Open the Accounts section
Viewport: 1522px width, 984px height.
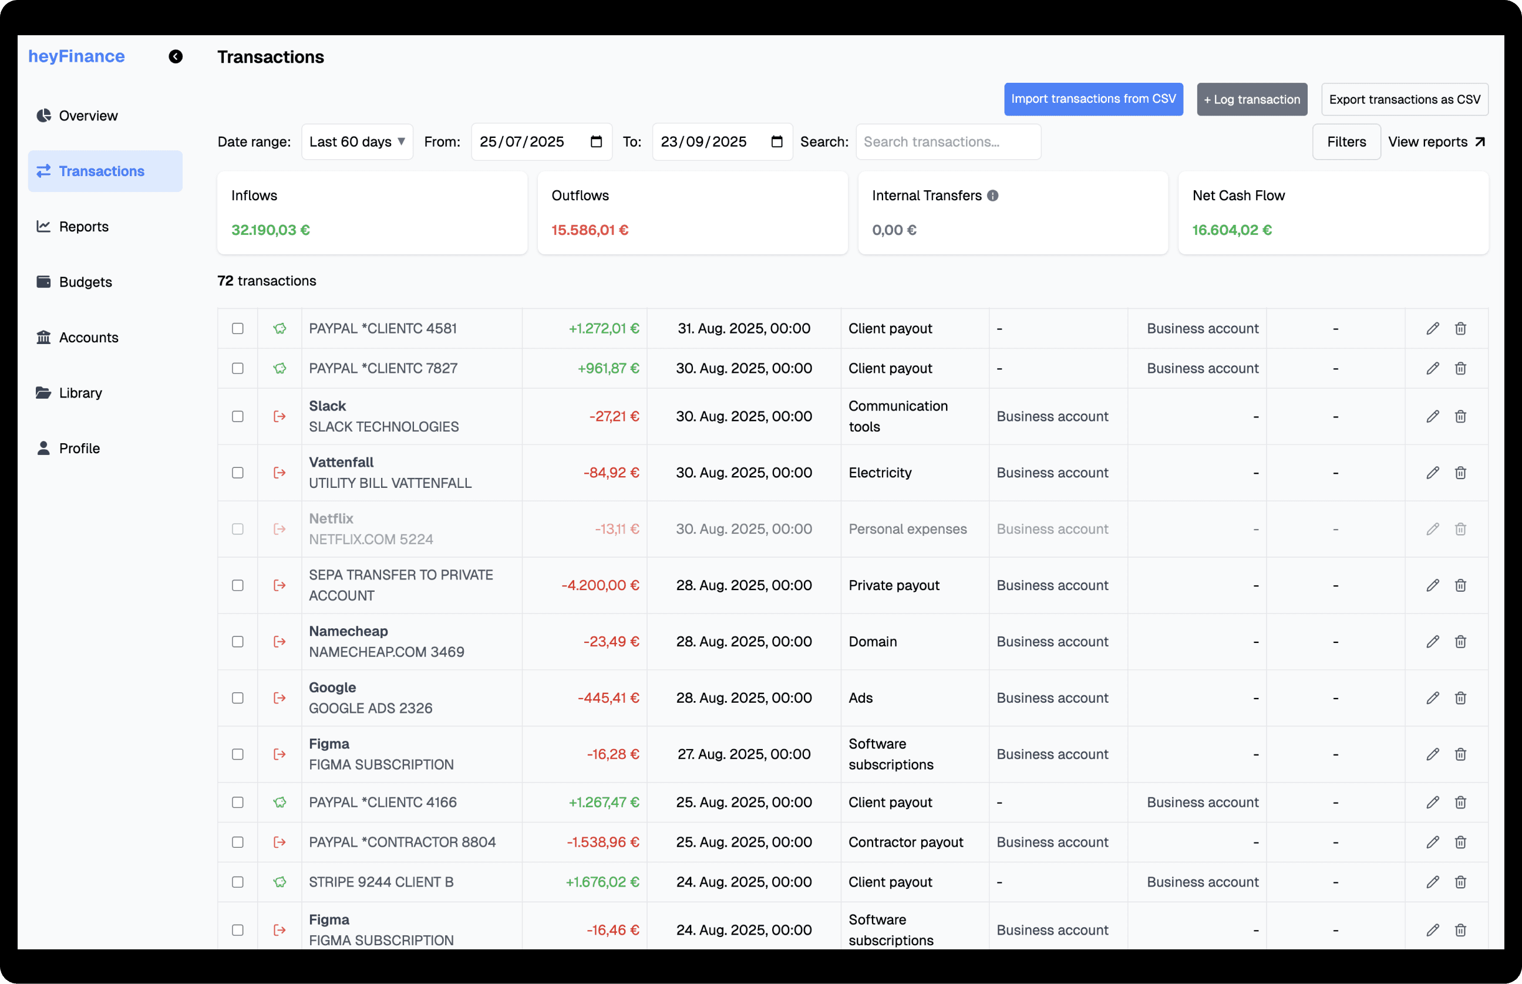pyautogui.click(x=106, y=338)
